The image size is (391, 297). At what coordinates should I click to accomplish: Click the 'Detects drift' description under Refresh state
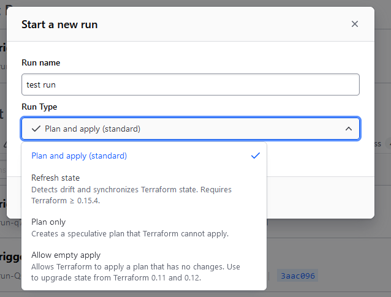click(x=131, y=189)
